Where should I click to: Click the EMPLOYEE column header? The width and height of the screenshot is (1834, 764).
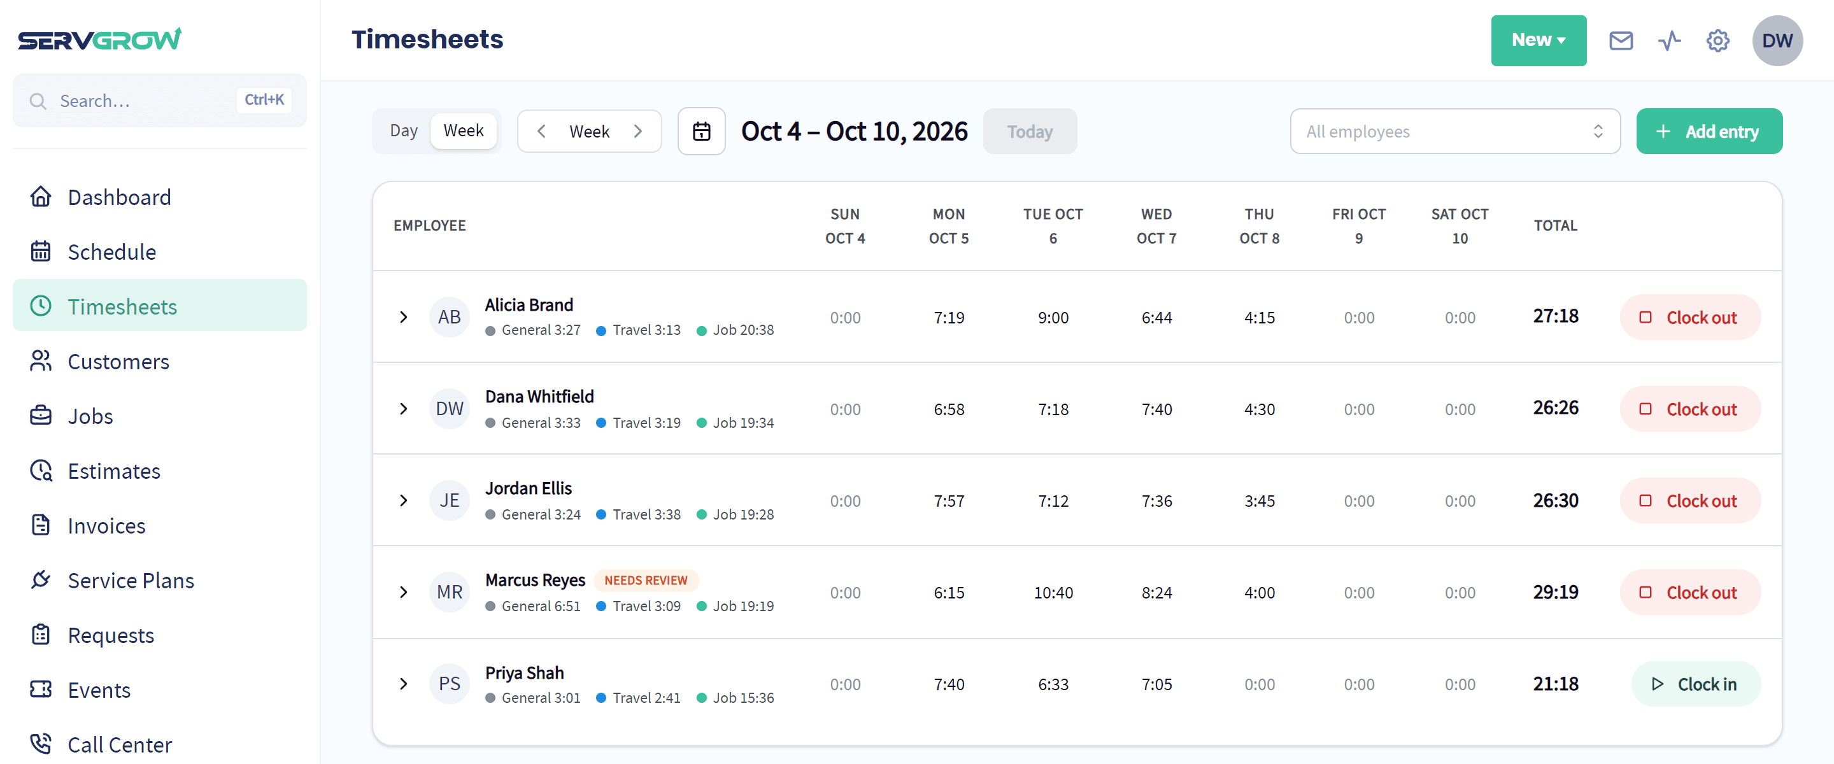click(429, 226)
